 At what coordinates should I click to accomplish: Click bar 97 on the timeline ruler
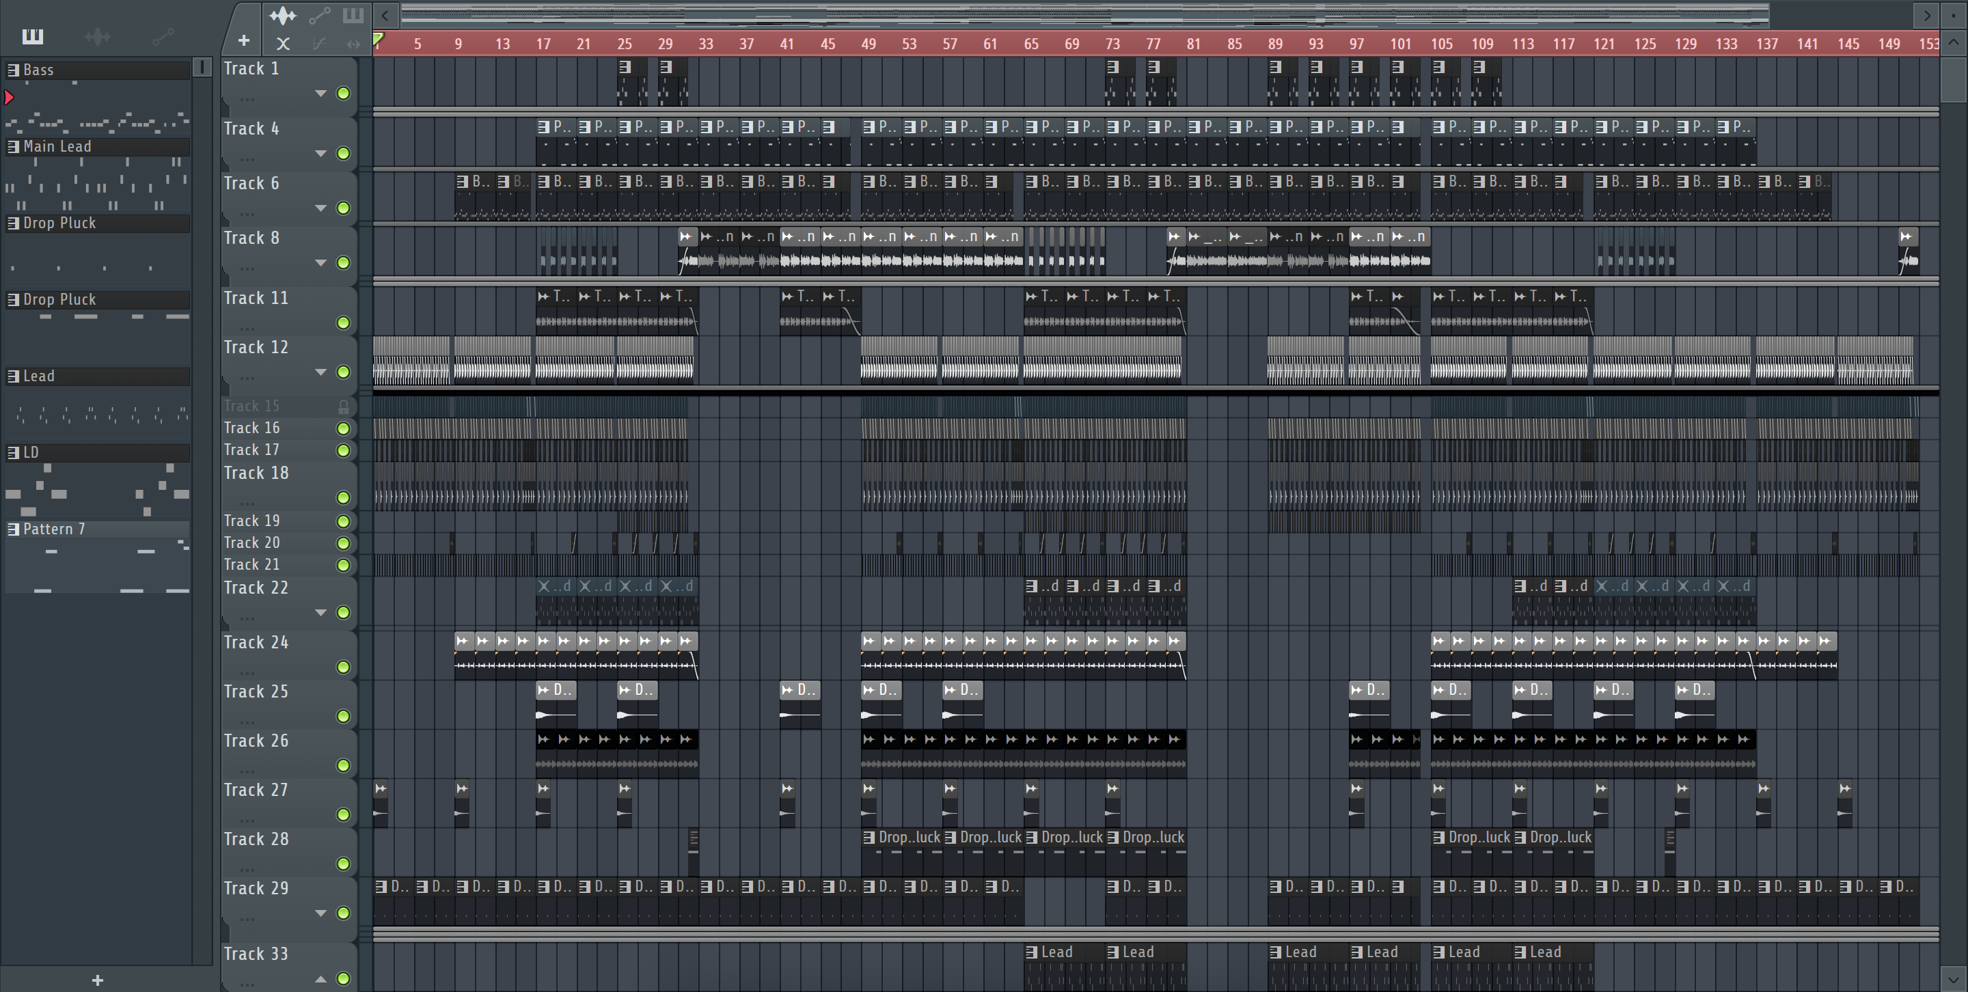[1356, 44]
